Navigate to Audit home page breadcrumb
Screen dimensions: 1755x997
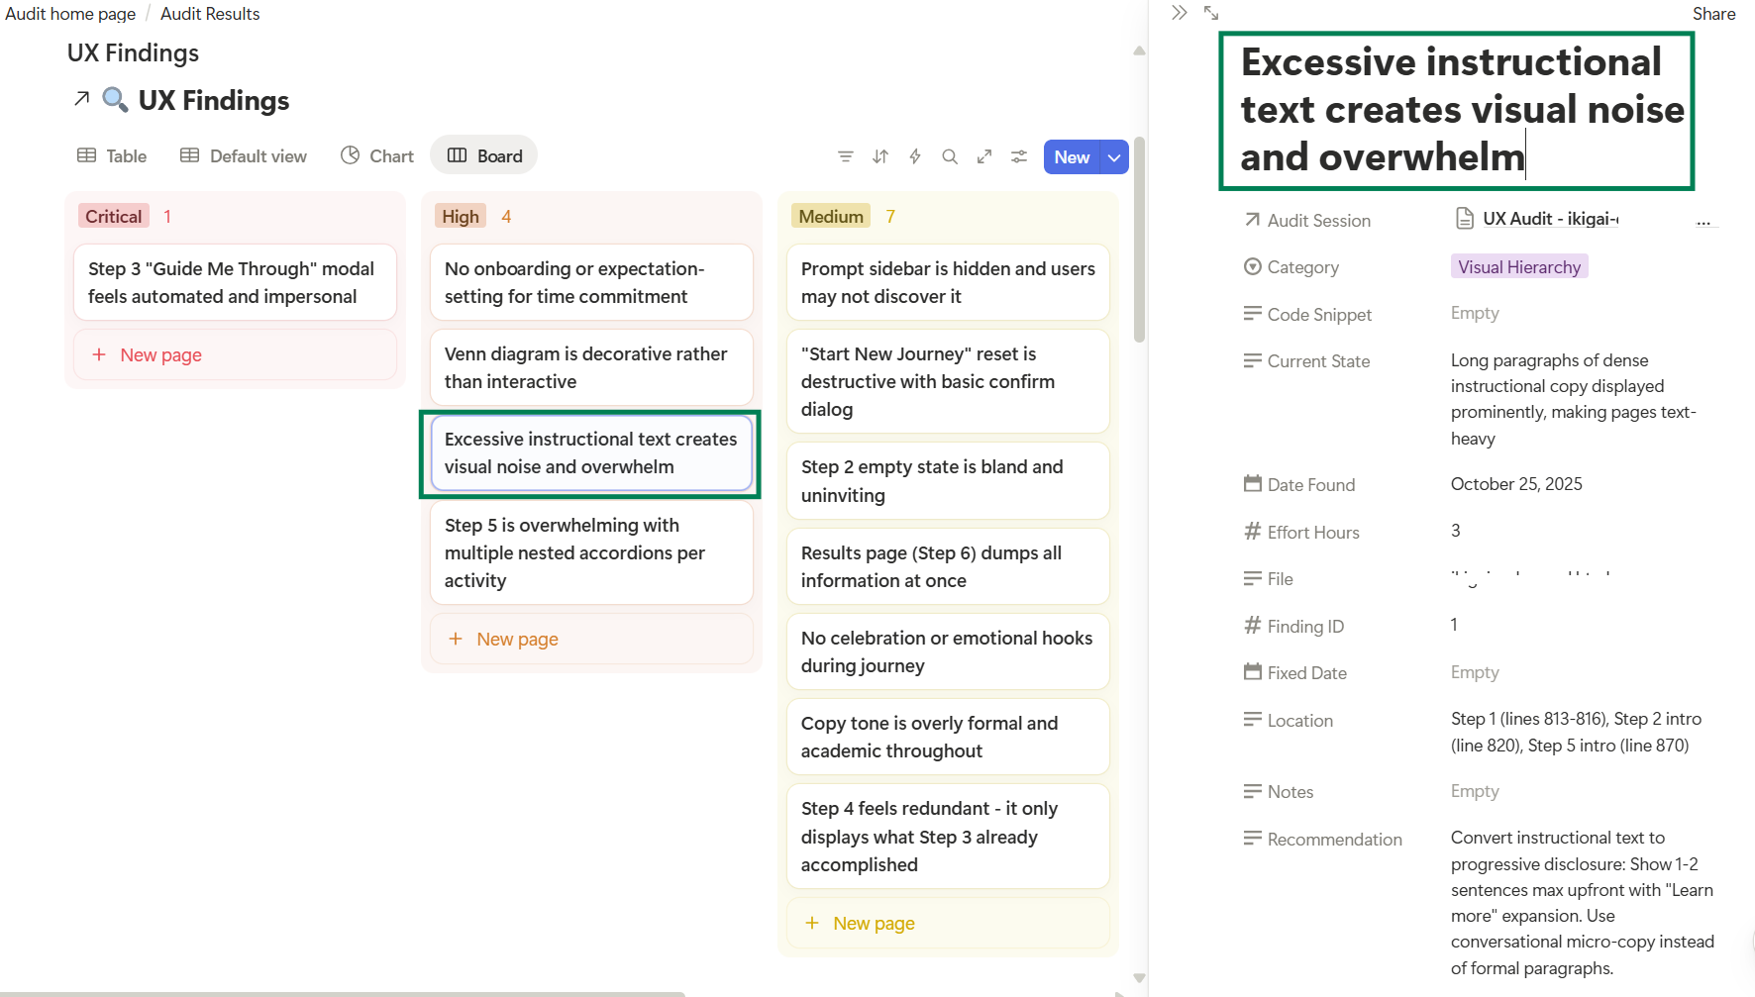(x=69, y=13)
